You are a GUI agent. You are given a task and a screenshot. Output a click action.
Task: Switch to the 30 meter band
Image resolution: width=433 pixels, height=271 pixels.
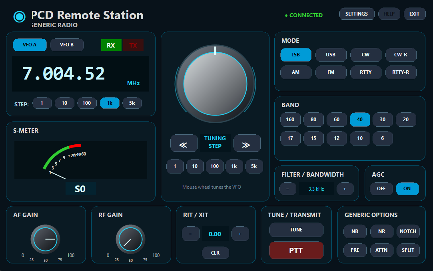click(x=383, y=120)
